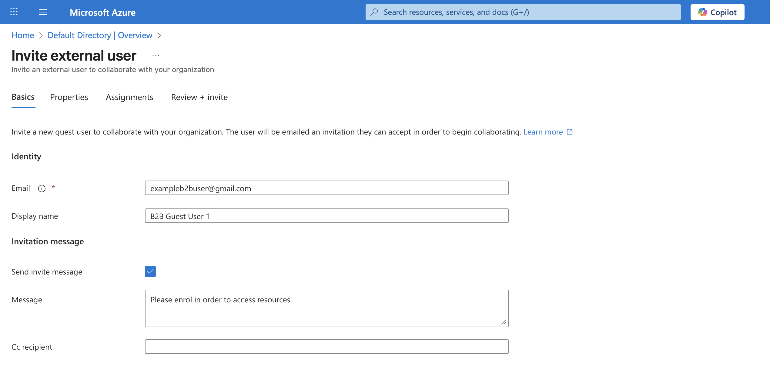This screenshot has width=770, height=366.
Task: Click the Cc recipient field
Action: (x=326, y=347)
